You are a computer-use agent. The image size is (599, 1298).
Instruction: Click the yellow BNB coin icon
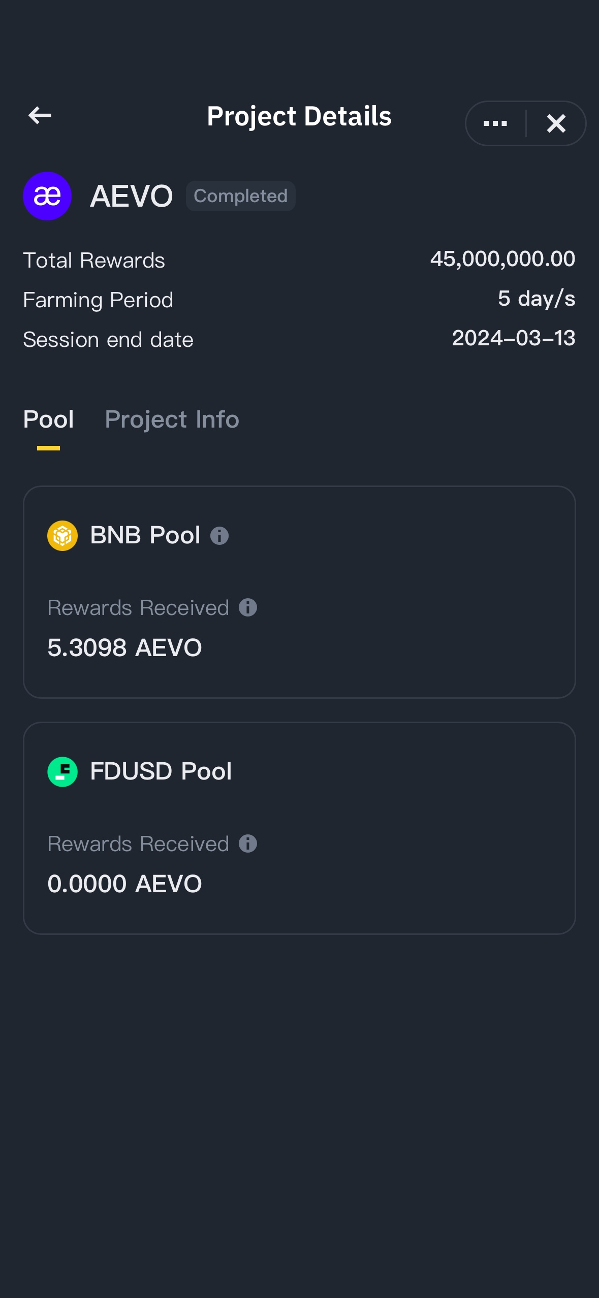click(62, 536)
